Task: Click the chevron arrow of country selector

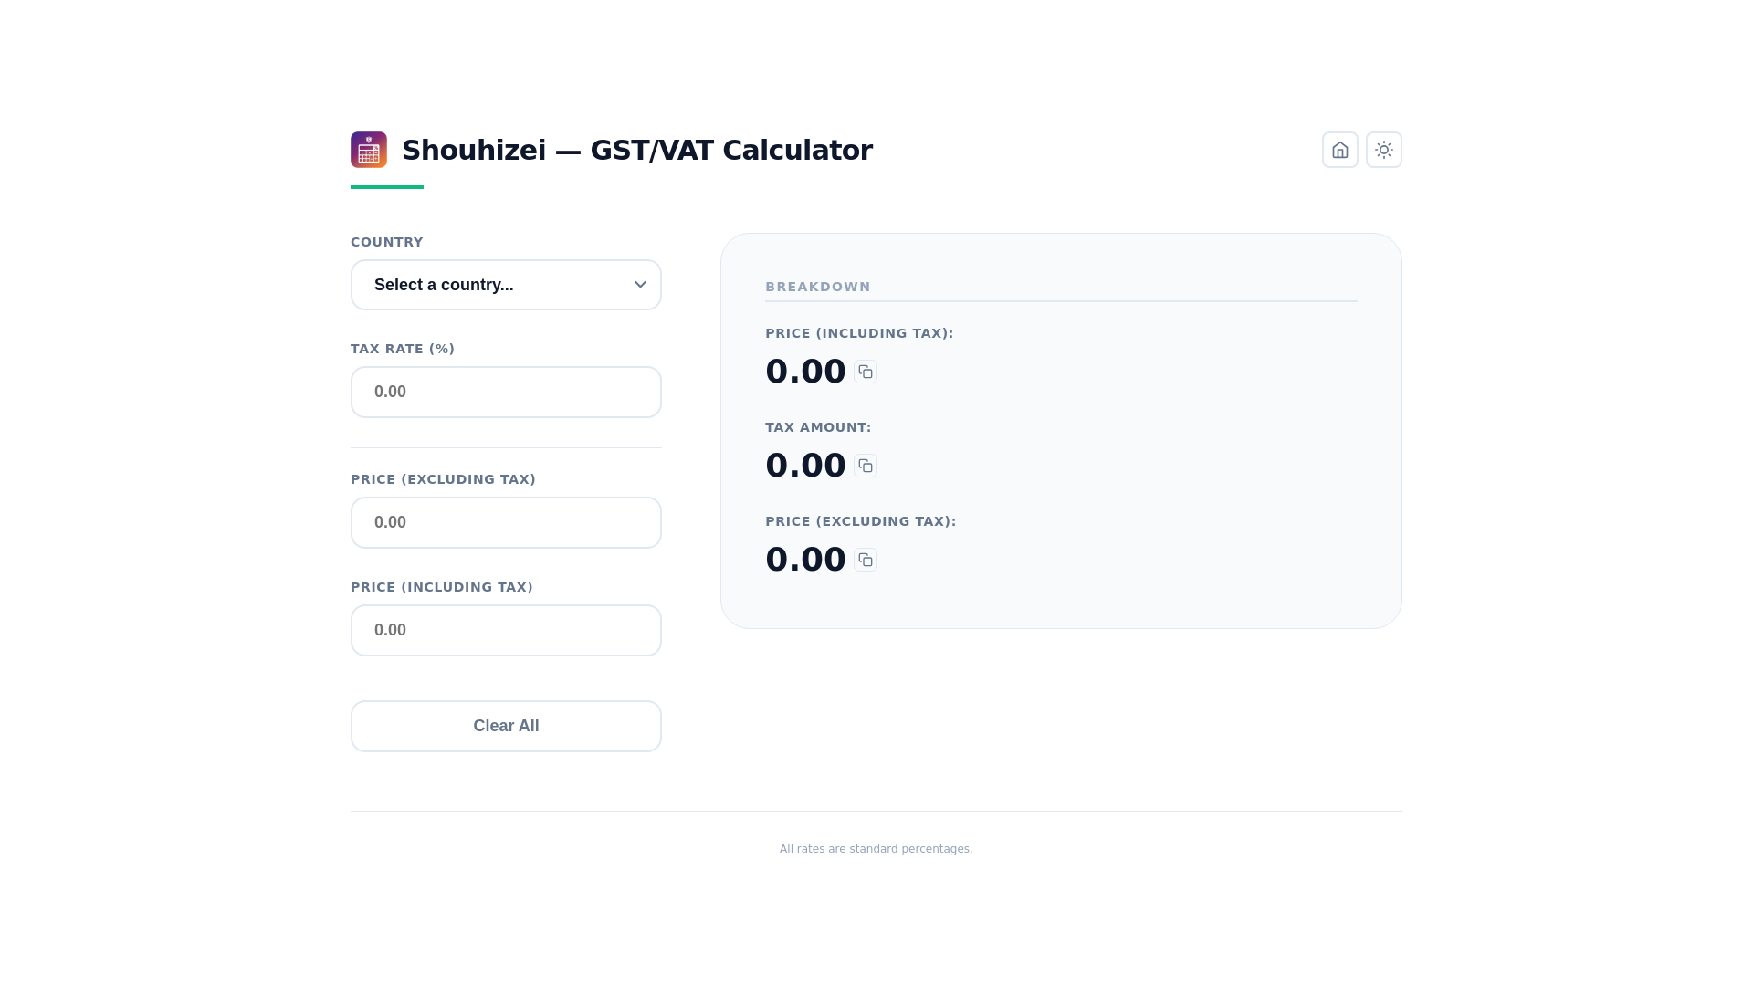Action: click(x=640, y=285)
